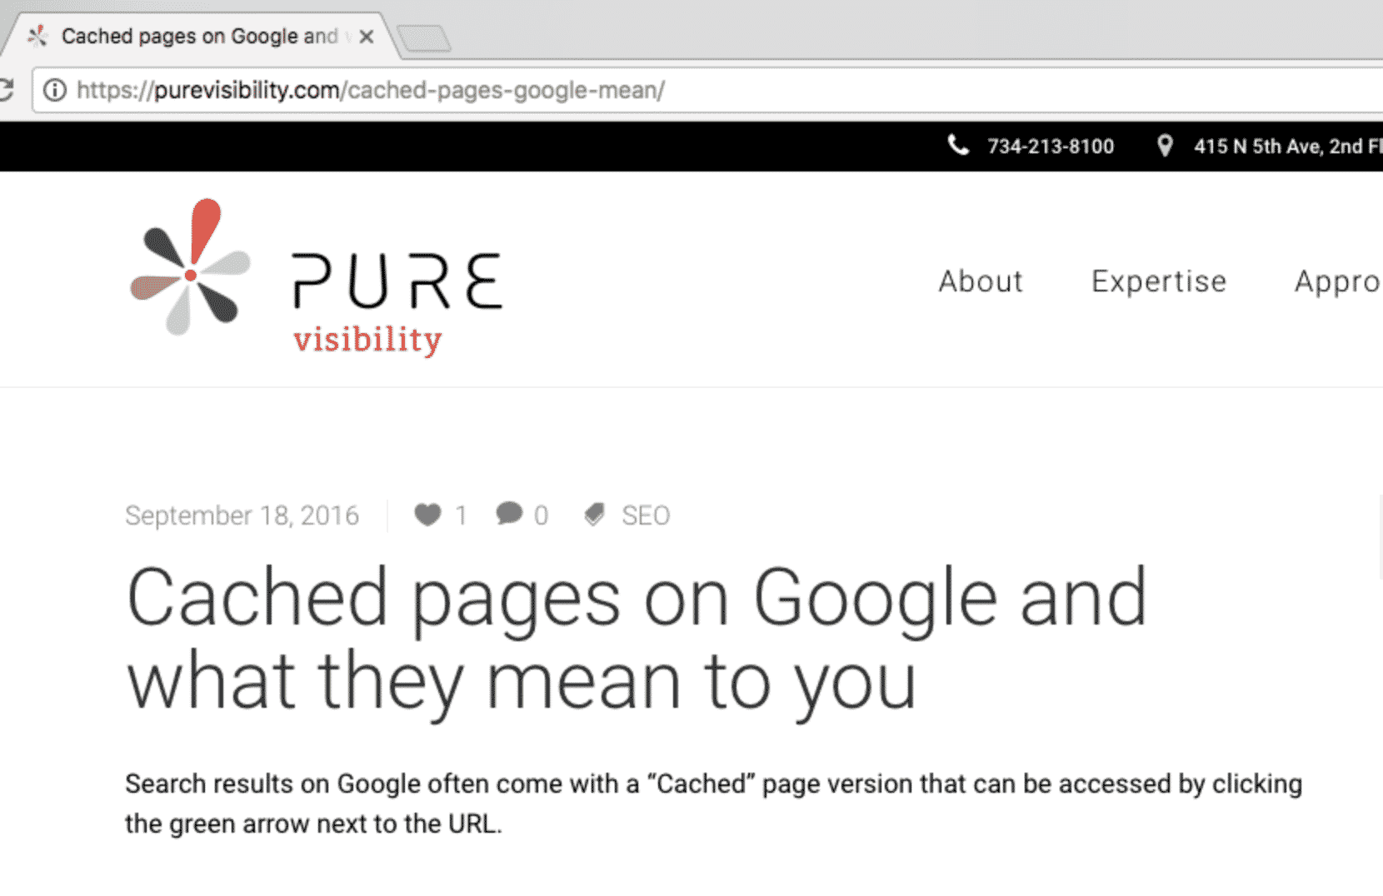Open the SEO category link
The image size is (1383, 896).
click(646, 516)
